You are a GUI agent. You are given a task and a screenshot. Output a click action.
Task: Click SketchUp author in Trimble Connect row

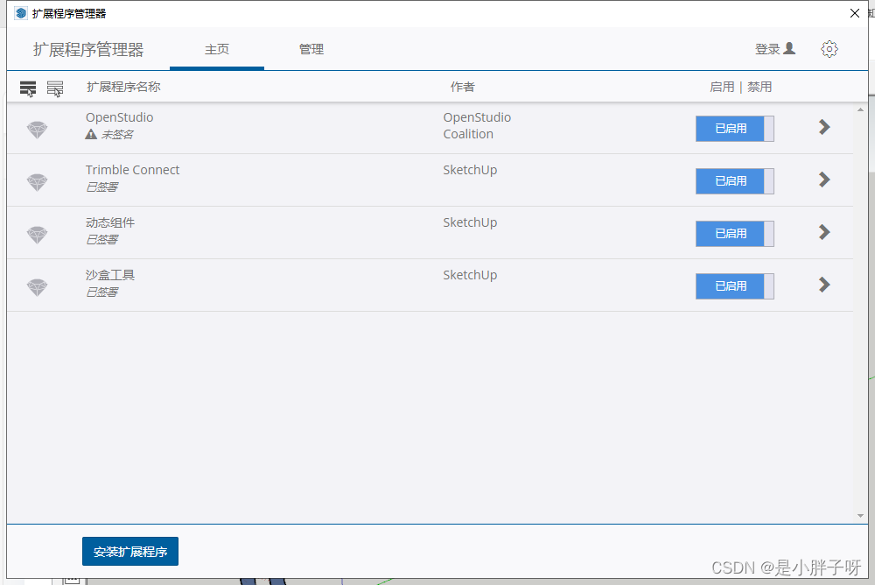(470, 170)
